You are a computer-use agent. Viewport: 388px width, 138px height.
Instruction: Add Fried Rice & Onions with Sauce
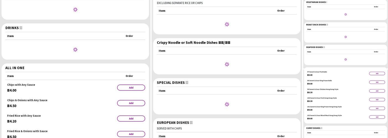[131, 134]
